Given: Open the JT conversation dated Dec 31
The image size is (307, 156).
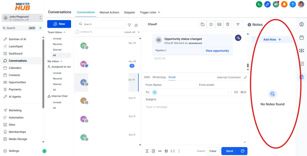Looking at the screenshot, I should pos(107,46).
